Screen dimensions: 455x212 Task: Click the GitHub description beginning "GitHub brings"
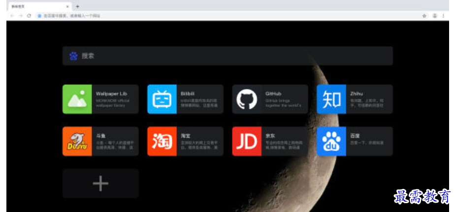[283, 103]
